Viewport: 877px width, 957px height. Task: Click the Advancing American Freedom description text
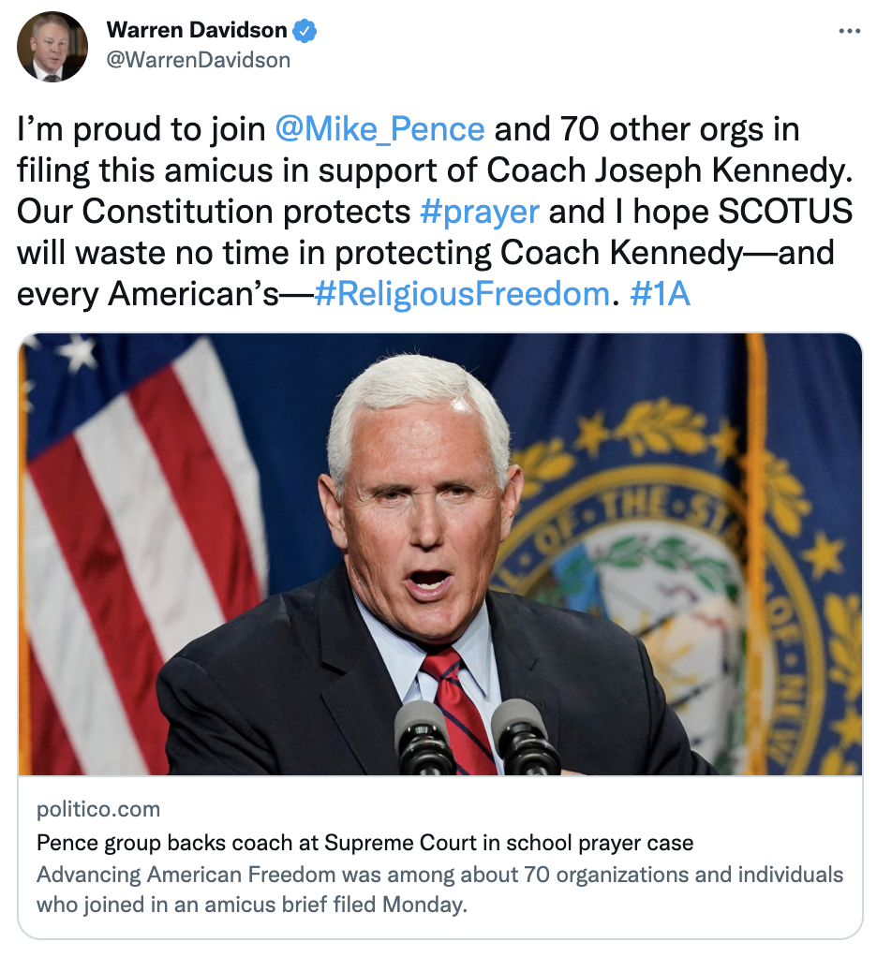pos(439,890)
